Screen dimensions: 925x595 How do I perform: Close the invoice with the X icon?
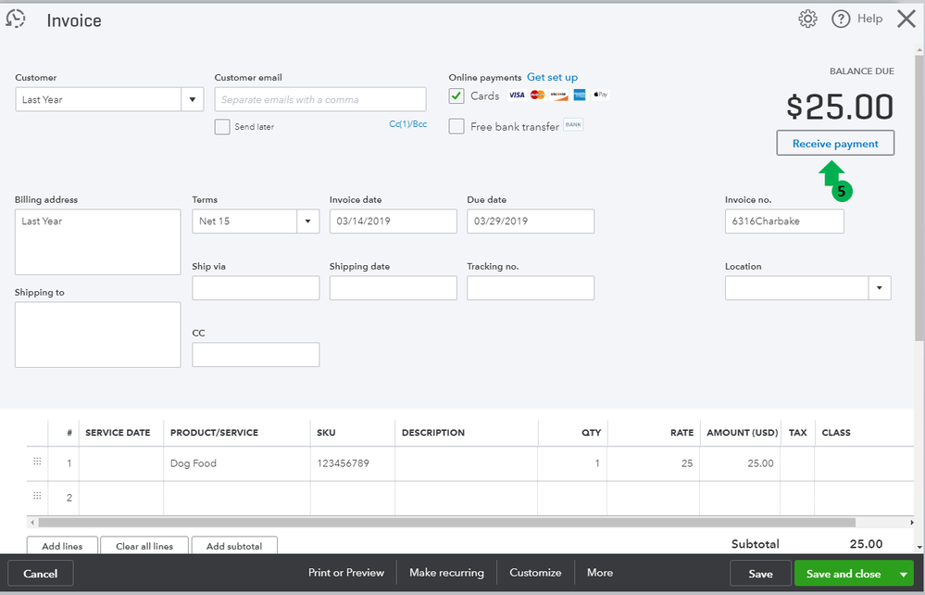pos(906,19)
